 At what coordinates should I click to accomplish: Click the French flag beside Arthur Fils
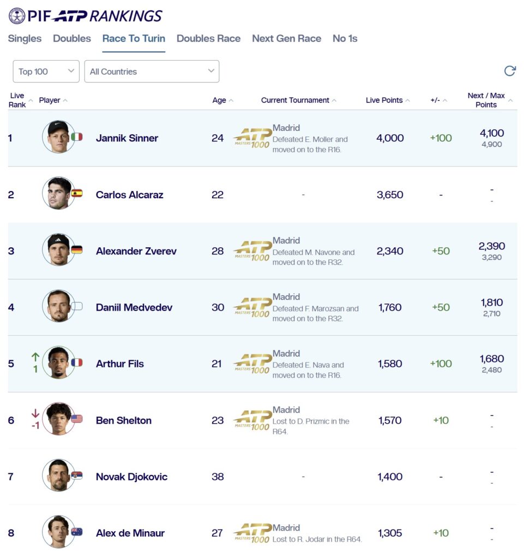click(x=77, y=362)
